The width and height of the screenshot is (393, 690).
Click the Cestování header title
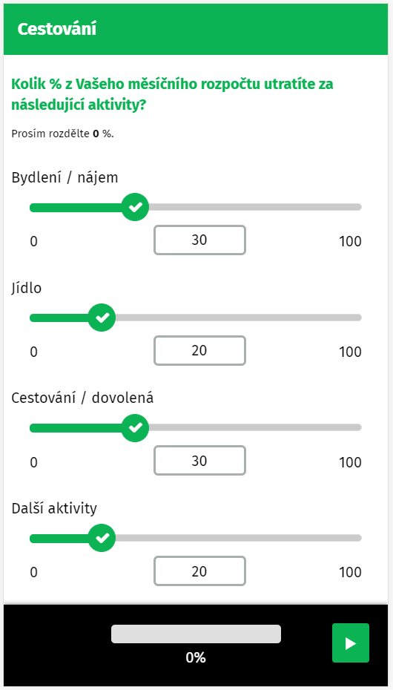(x=56, y=29)
